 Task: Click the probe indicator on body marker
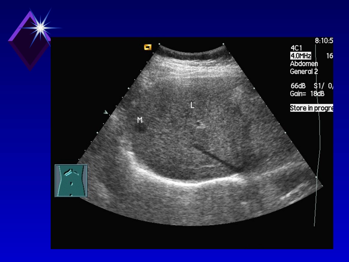[x=69, y=172]
